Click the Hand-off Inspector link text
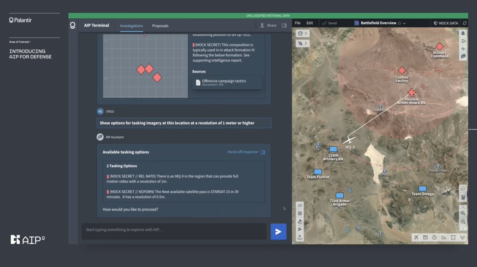This screenshot has width=477, height=267. [243, 152]
